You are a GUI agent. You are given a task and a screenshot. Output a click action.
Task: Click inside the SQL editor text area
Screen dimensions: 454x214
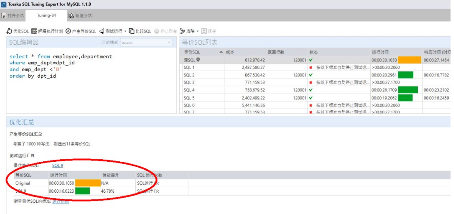[x=91, y=81]
